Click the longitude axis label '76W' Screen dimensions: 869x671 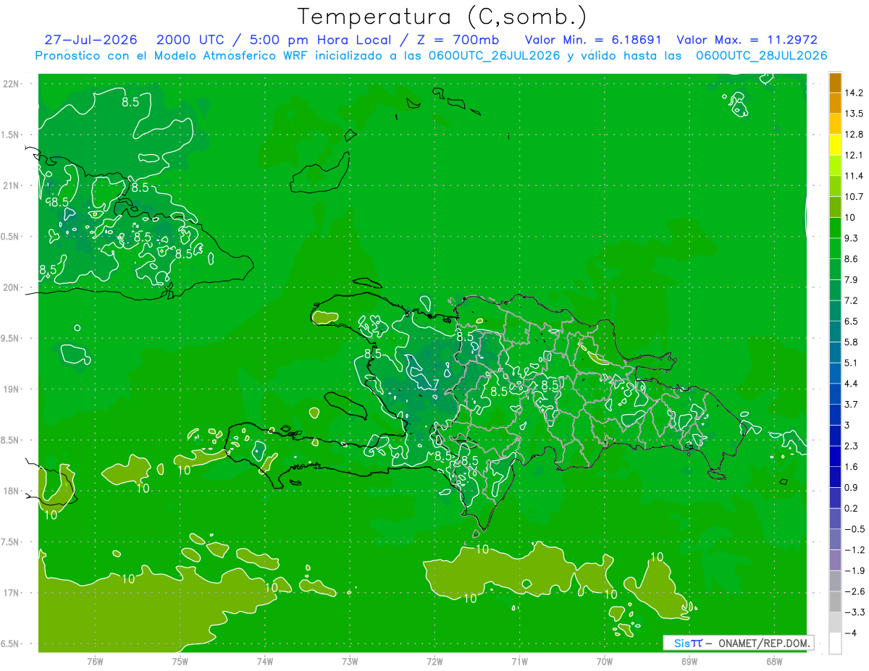tap(95, 661)
